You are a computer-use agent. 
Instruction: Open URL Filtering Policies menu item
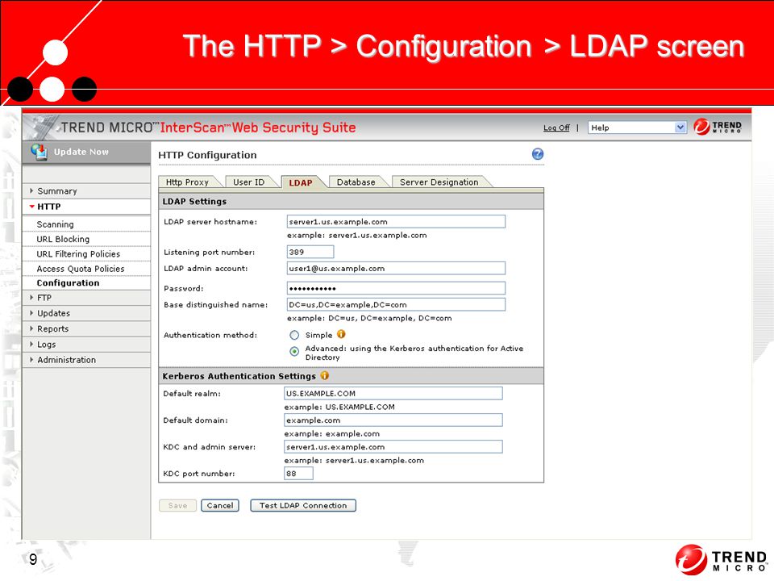click(x=78, y=254)
